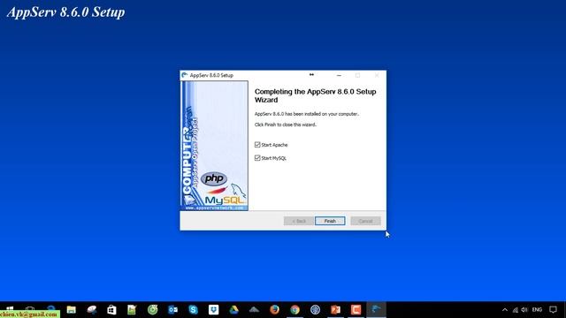The width and height of the screenshot is (566, 318).
Task: Open the orange C app in taskbar
Action: [x=356, y=310]
